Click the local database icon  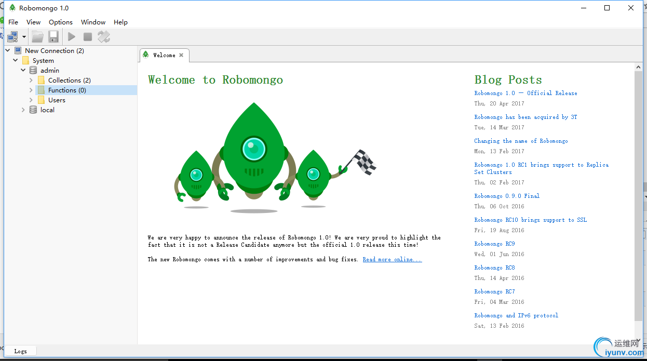[33, 110]
